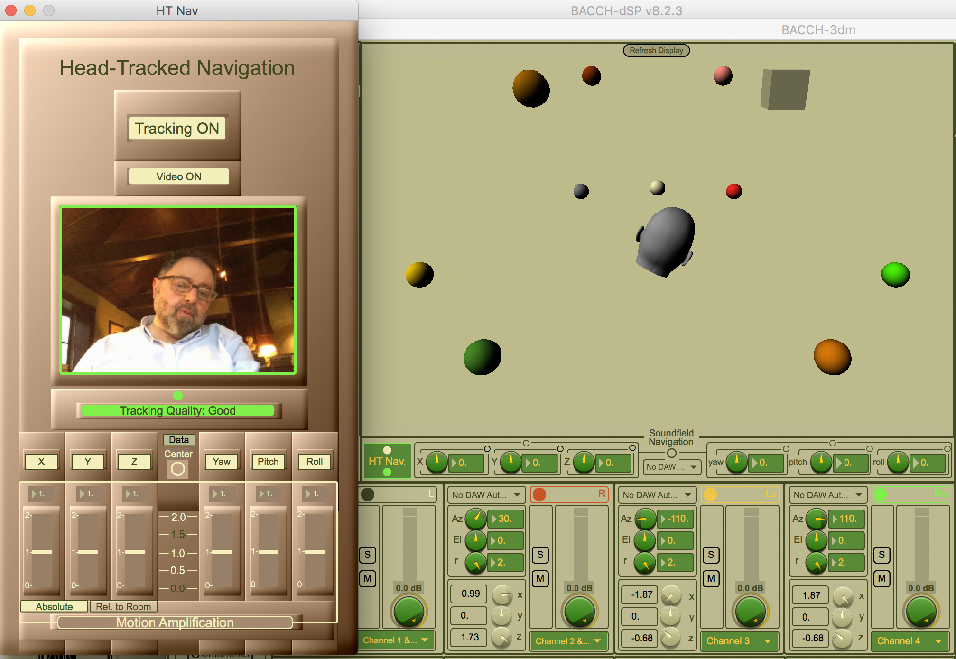Click the green sphere in 3D view
The image size is (956, 659).
[895, 274]
